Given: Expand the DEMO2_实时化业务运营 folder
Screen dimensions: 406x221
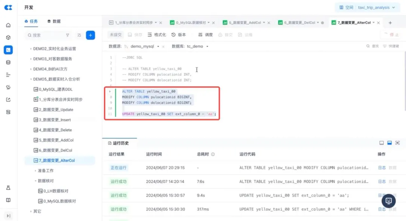Looking at the screenshot, I should tap(31, 49).
